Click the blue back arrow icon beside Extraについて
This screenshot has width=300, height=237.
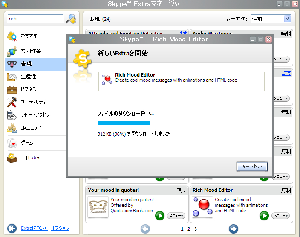tap(12, 228)
